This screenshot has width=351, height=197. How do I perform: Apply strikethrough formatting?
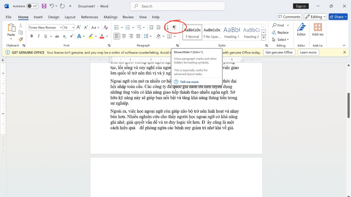click(57, 36)
